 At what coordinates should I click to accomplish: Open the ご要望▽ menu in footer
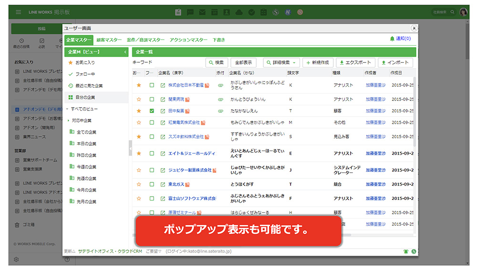tap(153, 251)
